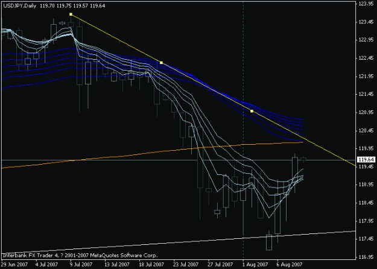
Task: Select the middle yellow trendline anchor point
Action: 161,63
